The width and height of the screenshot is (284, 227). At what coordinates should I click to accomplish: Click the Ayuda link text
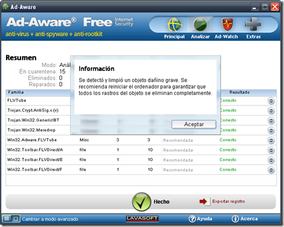tap(204, 219)
